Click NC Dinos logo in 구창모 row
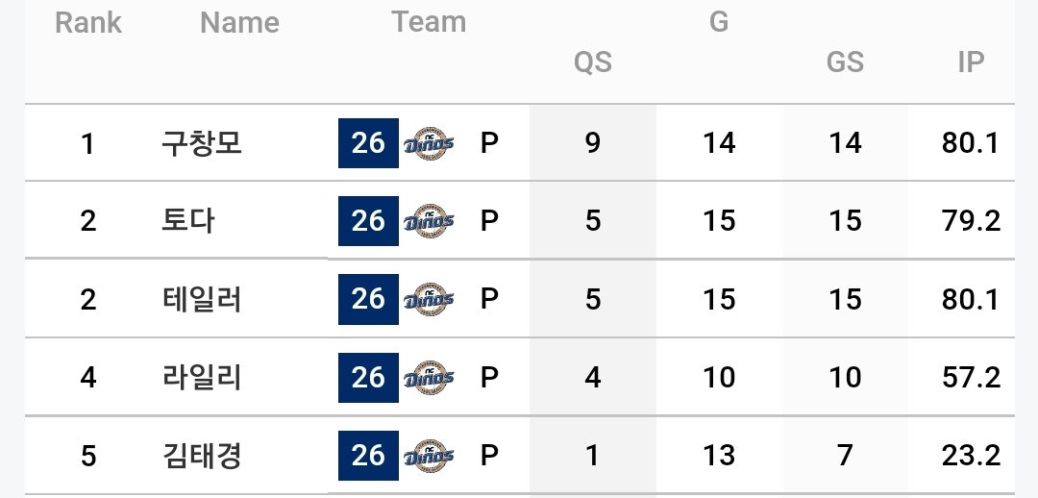1038x498 pixels. coord(429,143)
